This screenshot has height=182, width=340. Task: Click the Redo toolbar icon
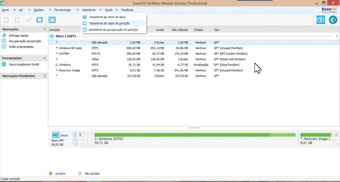[17, 20]
